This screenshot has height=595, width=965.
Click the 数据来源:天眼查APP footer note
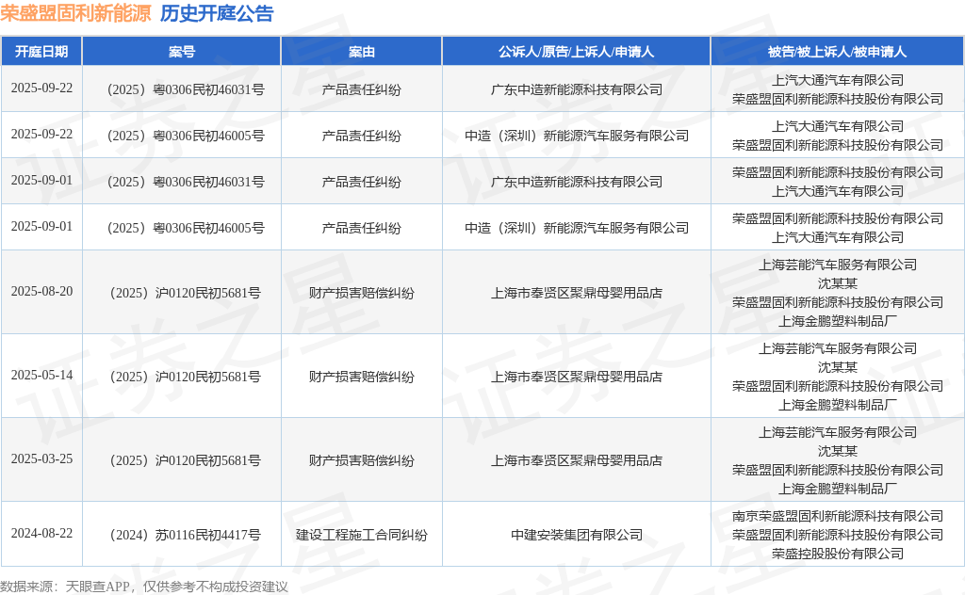[144, 587]
